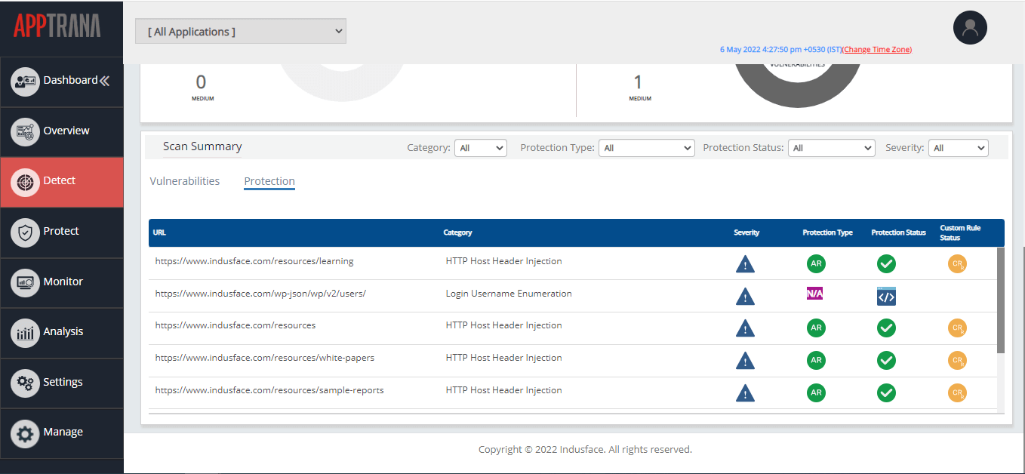This screenshot has width=1025, height=474.
Task: Click CR custom rule icon for resources/sample-reports
Action: tap(957, 392)
